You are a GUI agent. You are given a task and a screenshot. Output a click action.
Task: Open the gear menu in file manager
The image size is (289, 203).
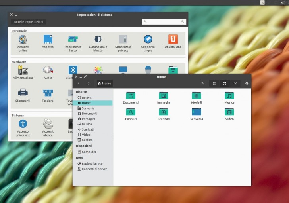(x=247, y=83)
